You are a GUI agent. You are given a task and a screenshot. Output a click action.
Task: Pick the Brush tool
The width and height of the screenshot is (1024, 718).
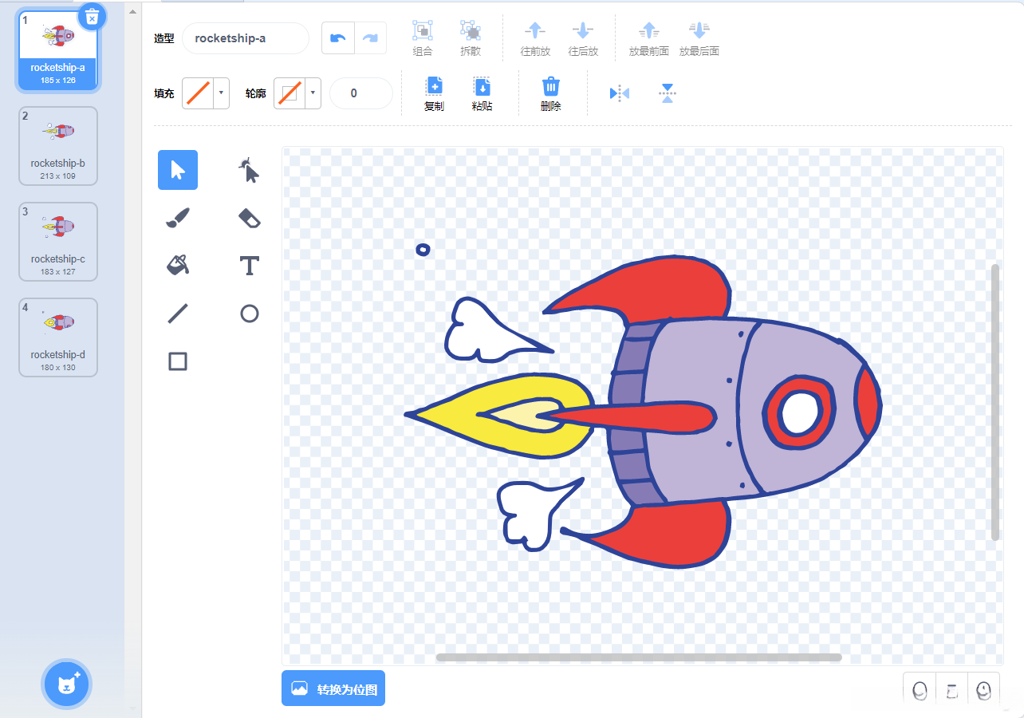(x=178, y=218)
